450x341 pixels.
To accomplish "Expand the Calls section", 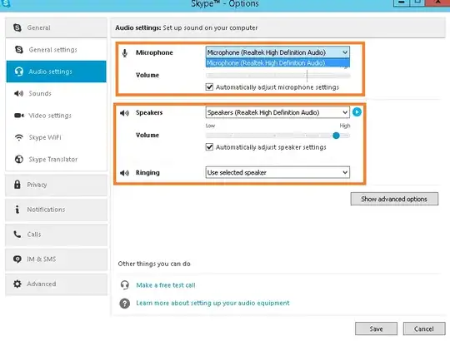I will coord(56,235).
